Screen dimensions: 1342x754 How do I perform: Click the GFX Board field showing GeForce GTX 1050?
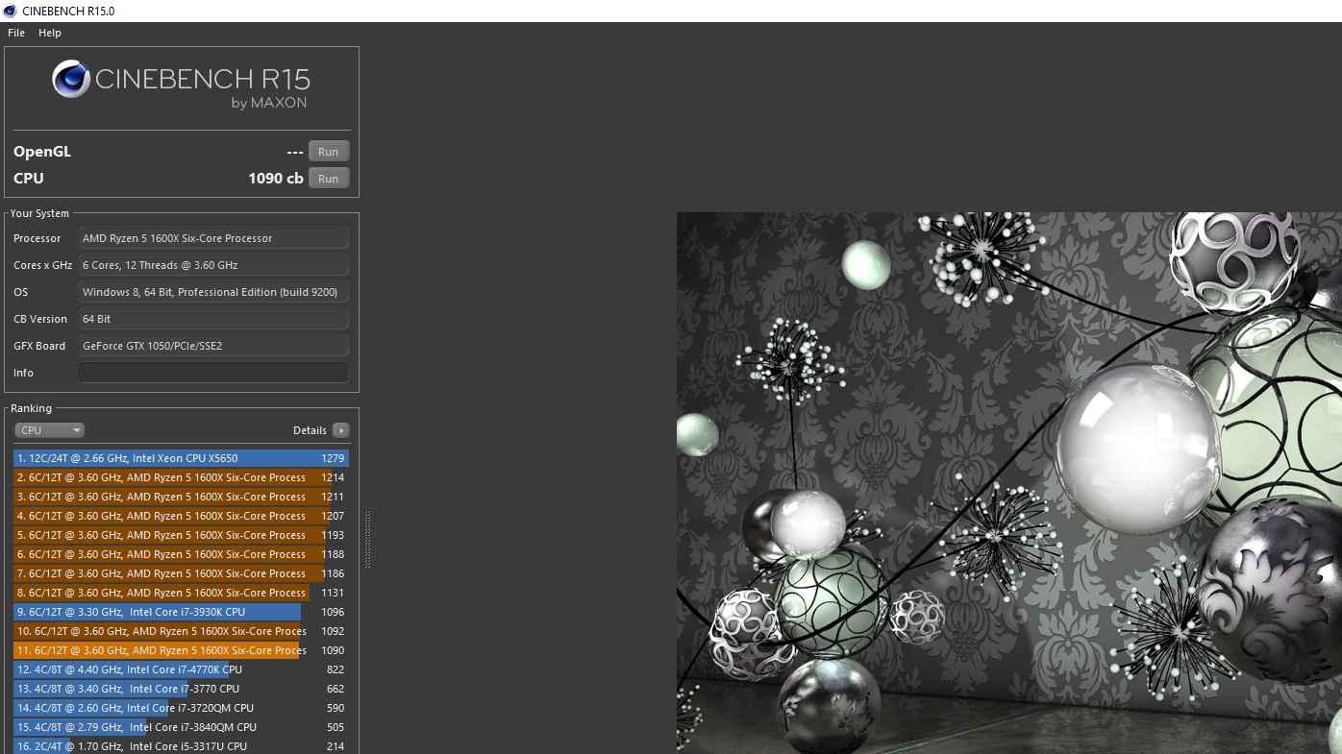[x=213, y=346]
